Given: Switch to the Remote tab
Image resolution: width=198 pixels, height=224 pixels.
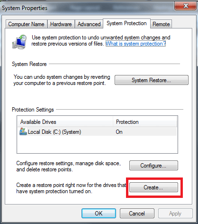Looking at the screenshot, I should click(x=161, y=24).
